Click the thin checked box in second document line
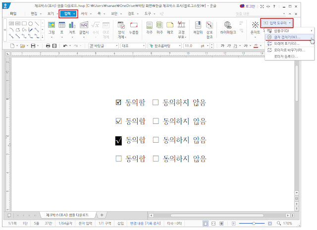Viewport: 317px width, 230px height. (118, 121)
